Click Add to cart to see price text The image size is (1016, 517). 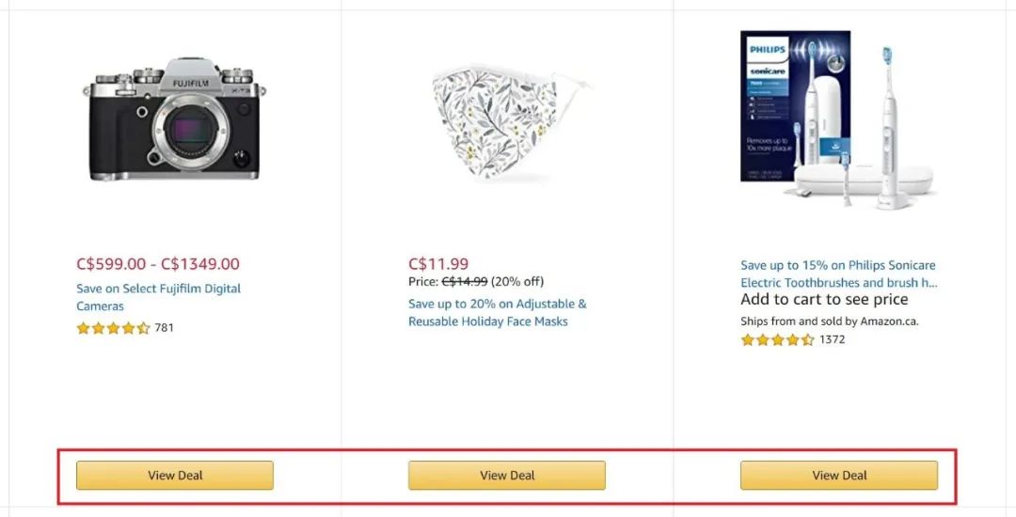tap(824, 300)
